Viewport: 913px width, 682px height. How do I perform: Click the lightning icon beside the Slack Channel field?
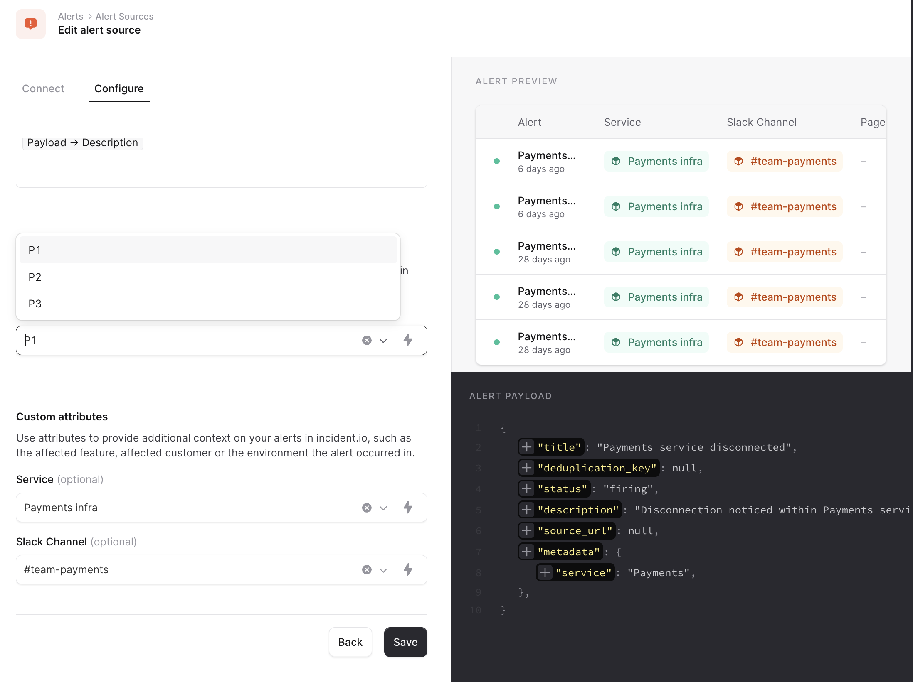pos(408,569)
